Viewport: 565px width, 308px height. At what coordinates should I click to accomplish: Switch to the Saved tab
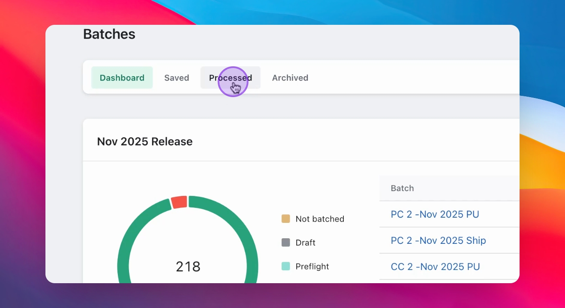177,78
